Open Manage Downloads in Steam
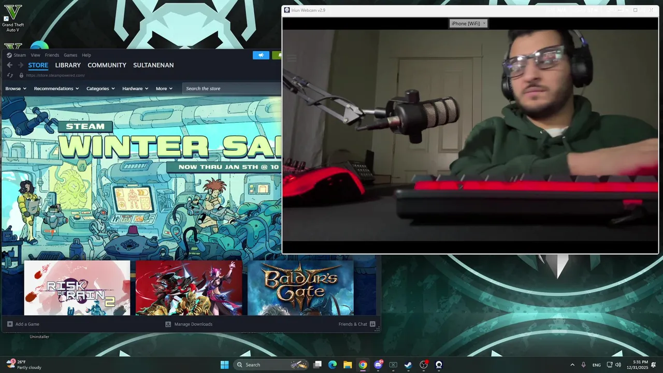 189,324
